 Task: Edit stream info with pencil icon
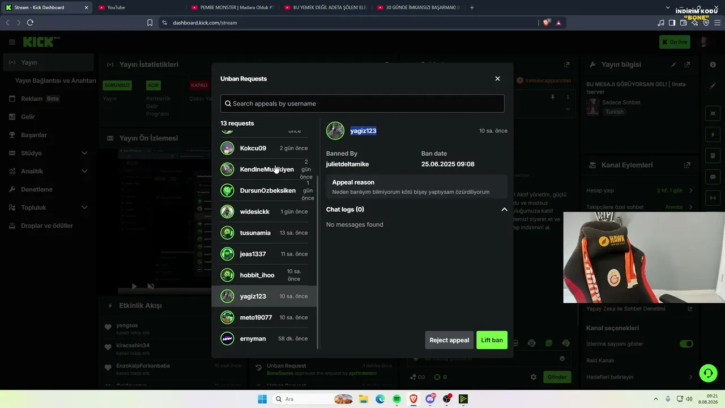click(673, 65)
